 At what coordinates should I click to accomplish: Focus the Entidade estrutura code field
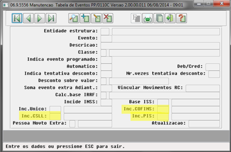pos(105,32)
